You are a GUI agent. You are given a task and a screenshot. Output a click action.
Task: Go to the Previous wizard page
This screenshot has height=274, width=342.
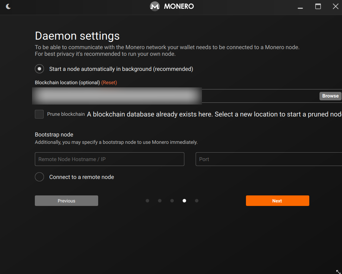tap(66, 201)
